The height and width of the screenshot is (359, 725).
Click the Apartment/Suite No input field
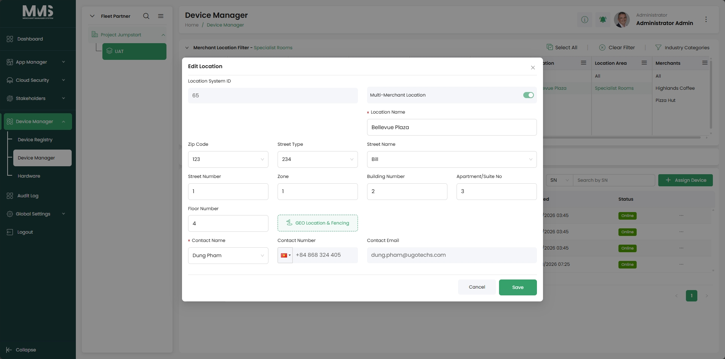(x=497, y=192)
